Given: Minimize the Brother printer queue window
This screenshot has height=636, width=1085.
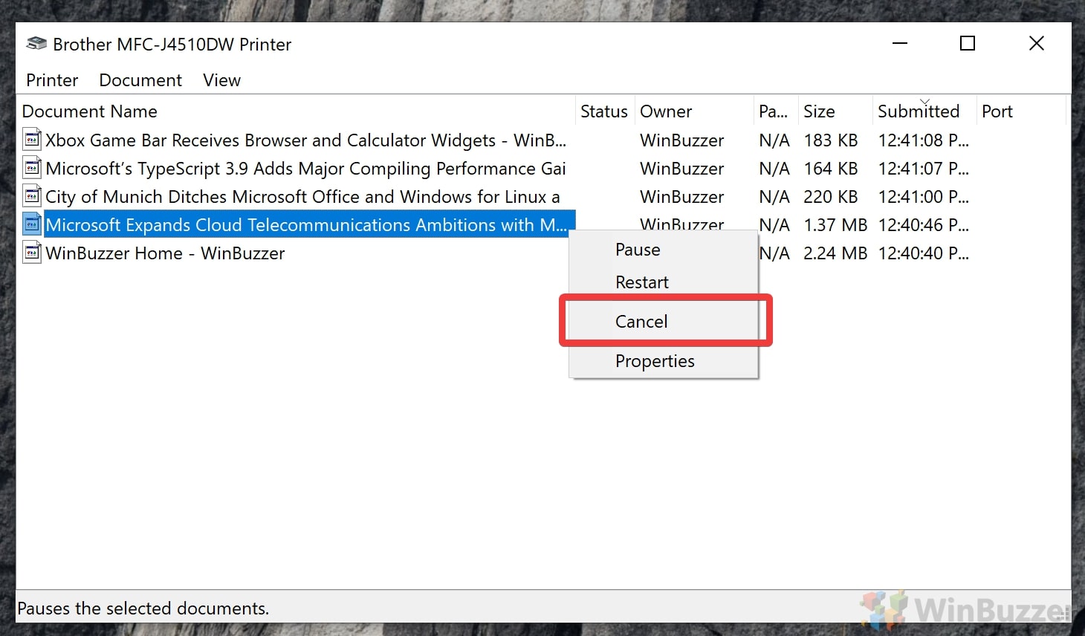Looking at the screenshot, I should pos(900,44).
